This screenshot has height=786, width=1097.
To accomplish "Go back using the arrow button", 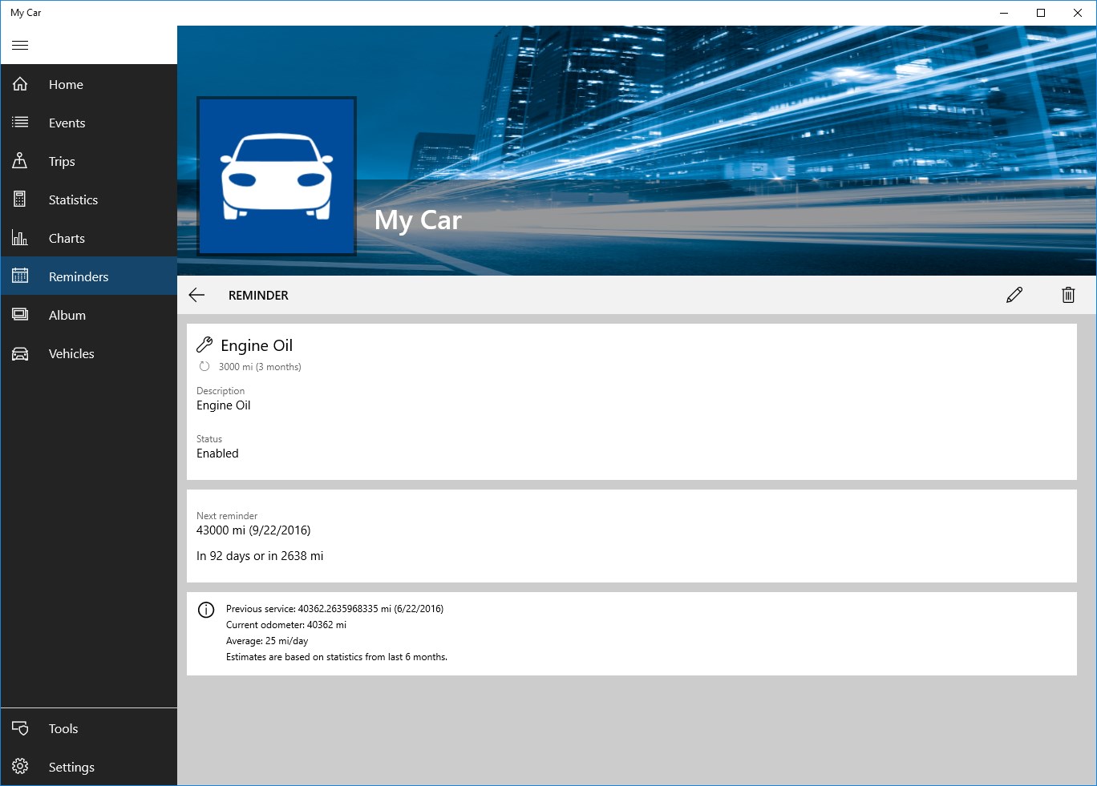I will tap(196, 295).
